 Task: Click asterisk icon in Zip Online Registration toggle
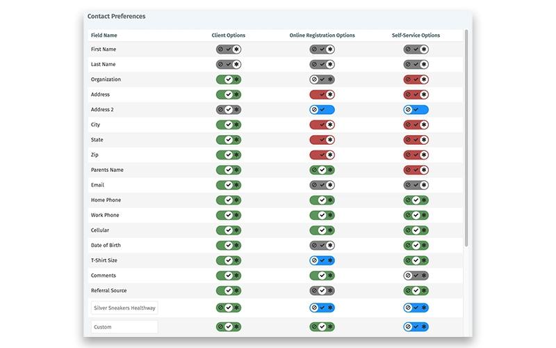coord(330,155)
